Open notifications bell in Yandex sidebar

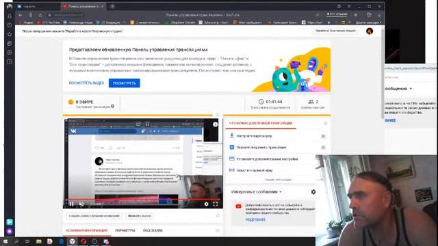[10, 16]
